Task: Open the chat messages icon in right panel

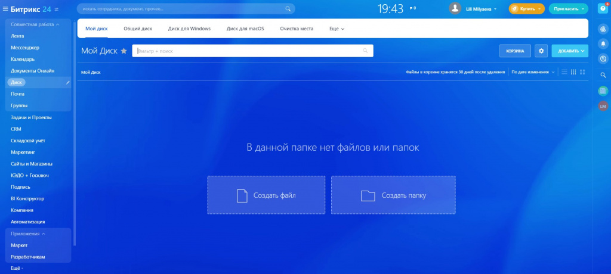Action: click(603, 59)
